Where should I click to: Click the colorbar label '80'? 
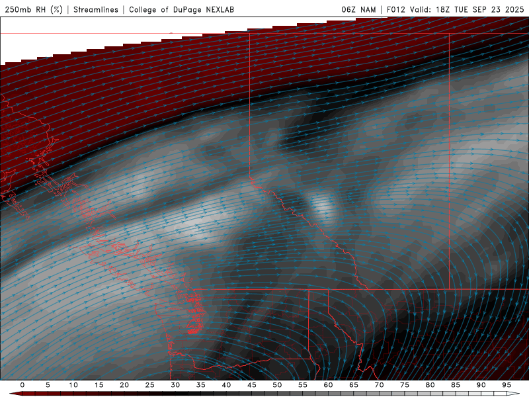pyautogui.click(x=430, y=385)
